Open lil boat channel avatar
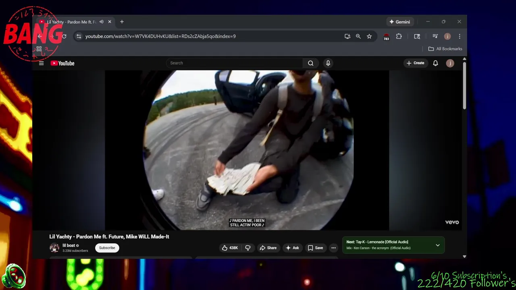Viewport: 516px width, 290px height. pos(54,248)
